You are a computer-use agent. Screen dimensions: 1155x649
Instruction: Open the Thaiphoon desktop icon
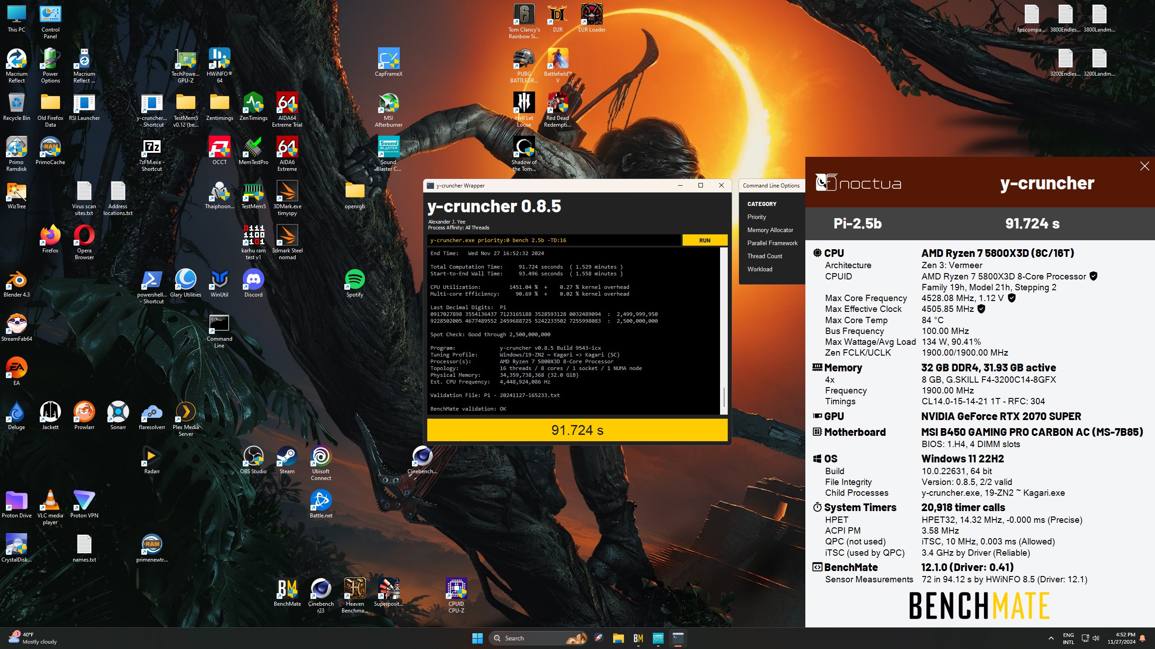[x=219, y=195]
